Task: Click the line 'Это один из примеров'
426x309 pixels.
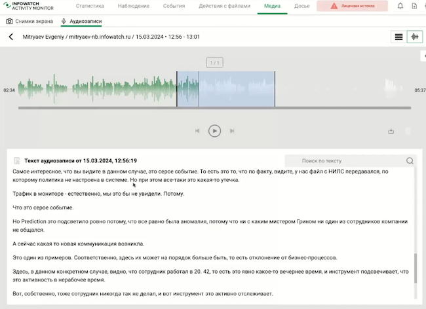Action: pyautogui.click(x=175, y=257)
